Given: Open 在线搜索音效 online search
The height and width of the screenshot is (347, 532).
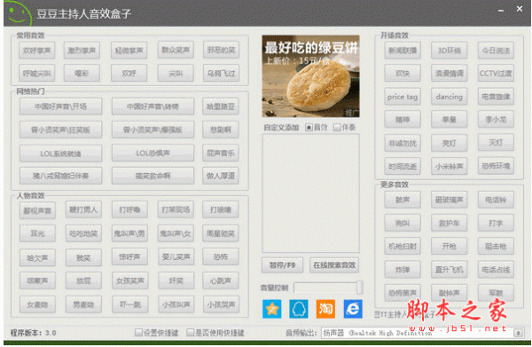Looking at the screenshot, I should pyautogui.click(x=334, y=264).
